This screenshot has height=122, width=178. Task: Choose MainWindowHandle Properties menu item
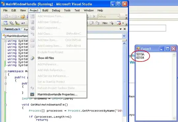point(58,94)
